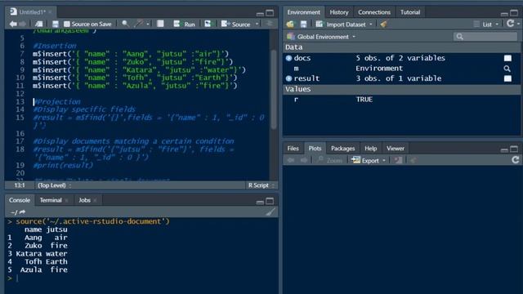Image resolution: width=523 pixels, height=294 pixels.
Task: Change file type via R Script dropdown
Action: pos(261,185)
